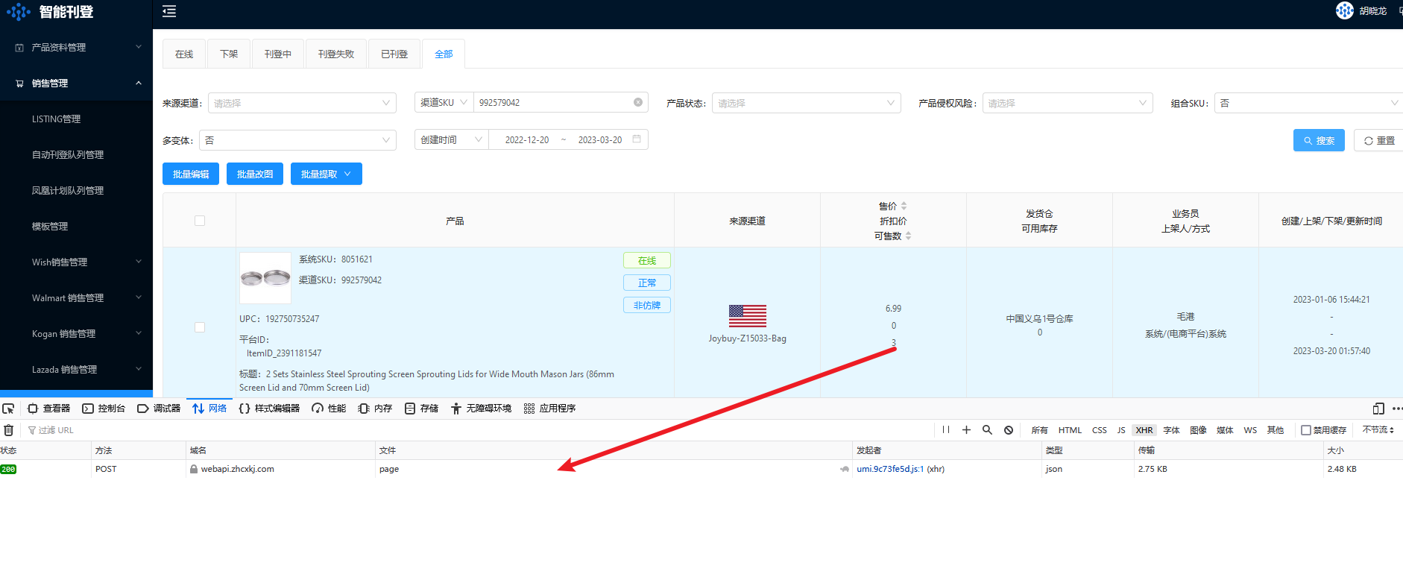
Task: Open network search with the magnifier icon
Action: coord(987,430)
